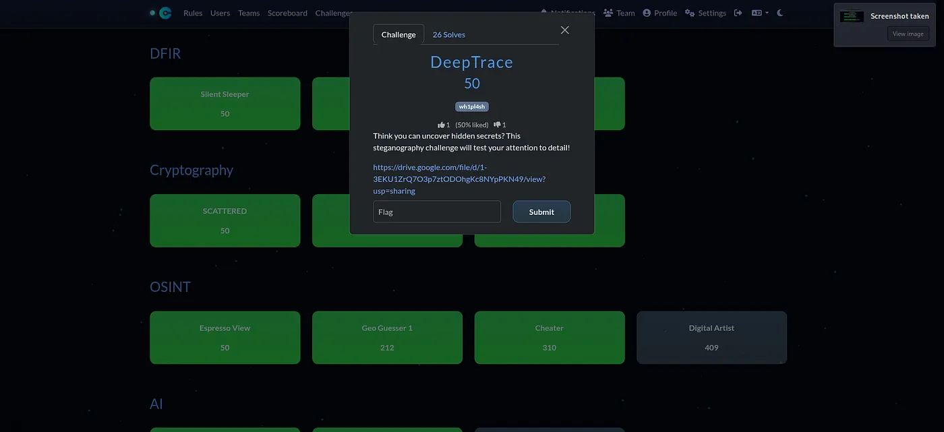The image size is (944, 432).
Task: Like the challenge with thumbs up
Action: click(x=442, y=125)
